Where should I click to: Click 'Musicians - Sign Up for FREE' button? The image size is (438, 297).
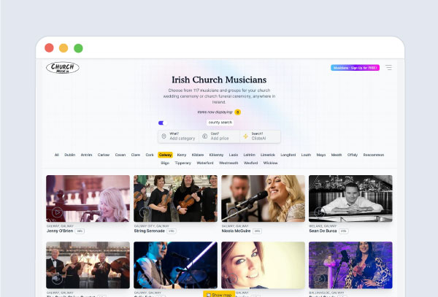[x=355, y=68]
